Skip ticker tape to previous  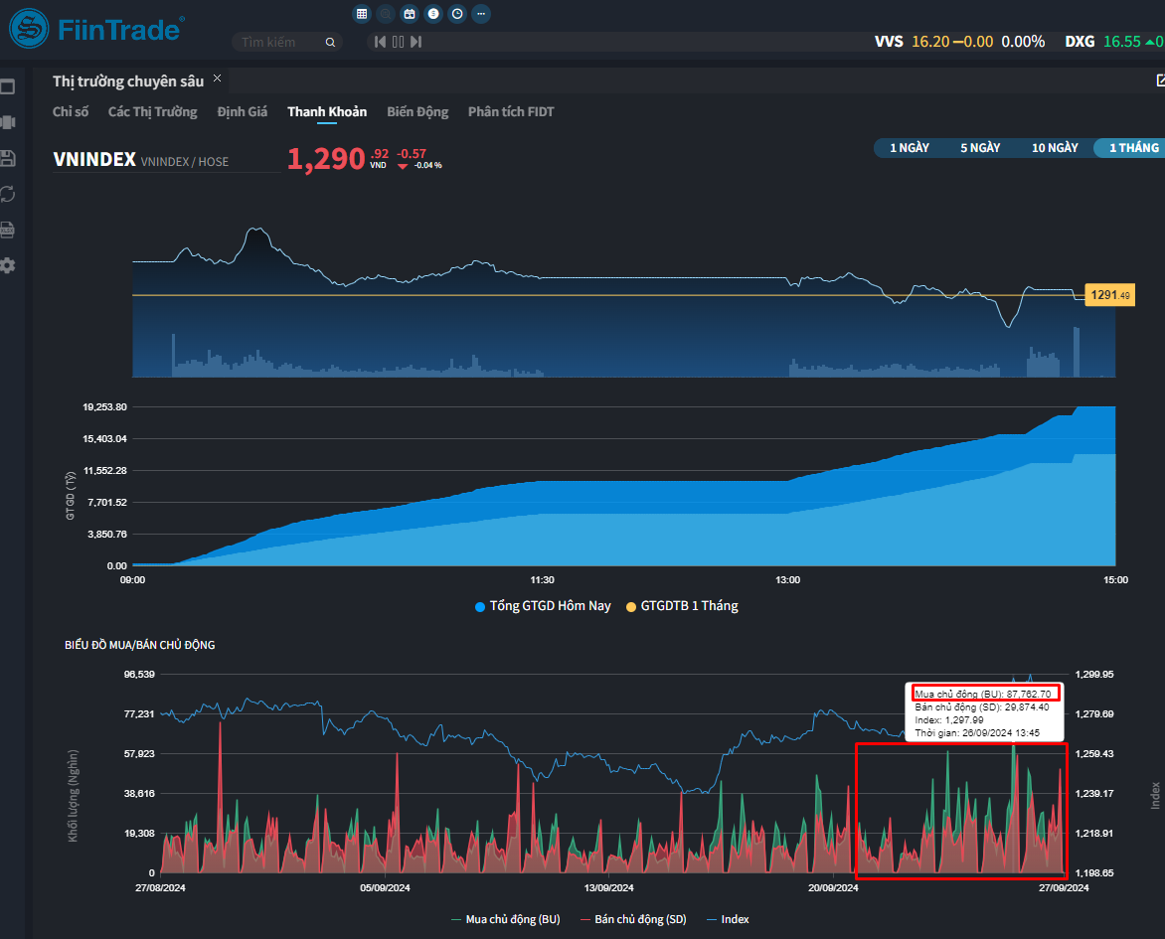click(x=380, y=42)
